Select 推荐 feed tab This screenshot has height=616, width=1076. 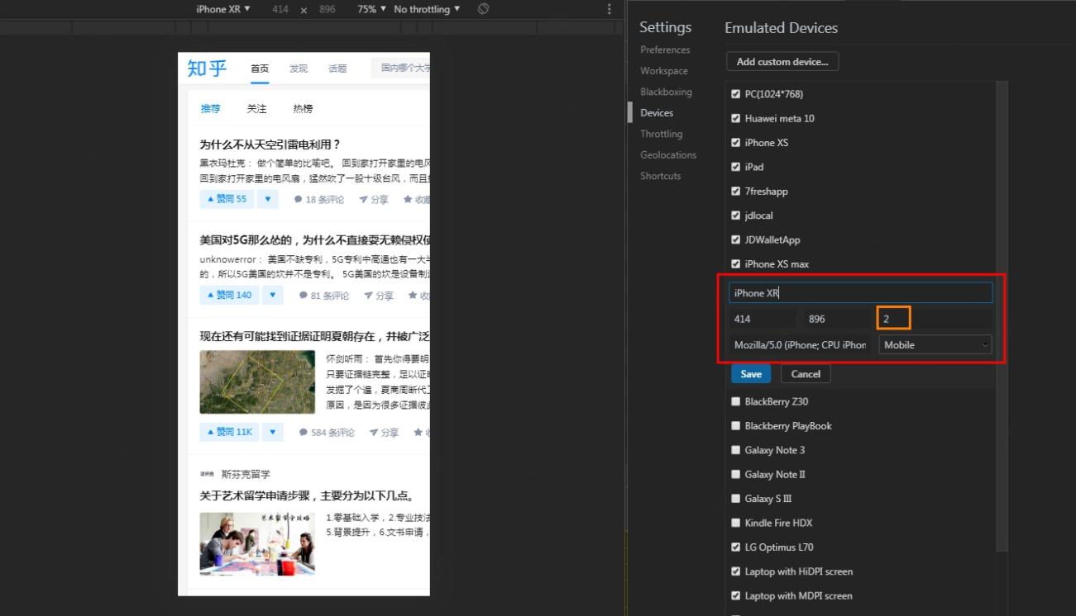(x=210, y=109)
